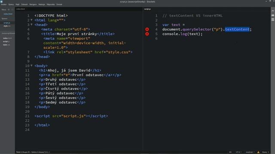Click the DOCTYPE html line

coord(51,15)
